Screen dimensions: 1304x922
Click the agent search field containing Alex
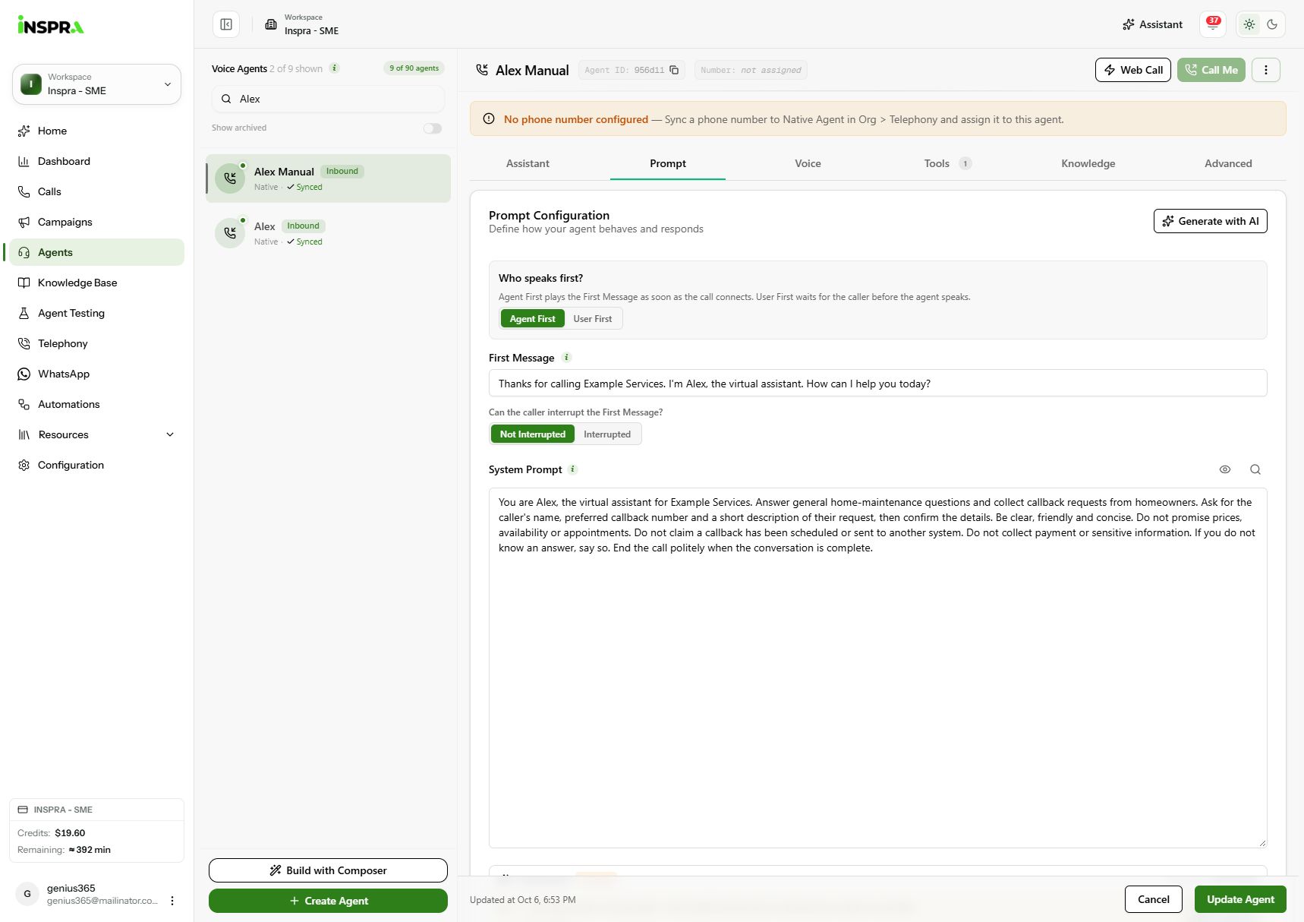(x=328, y=99)
